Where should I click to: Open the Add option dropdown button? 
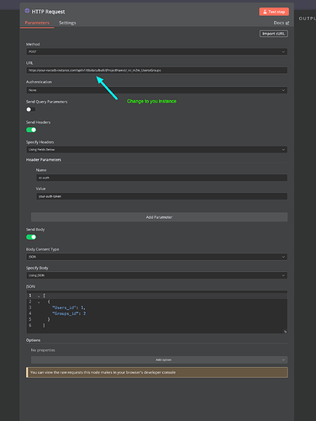pos(159,360)
